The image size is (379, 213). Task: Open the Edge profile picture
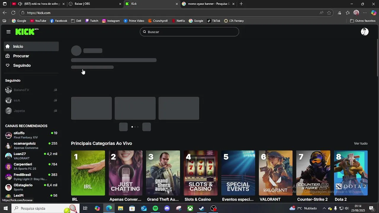pos(356,13)
